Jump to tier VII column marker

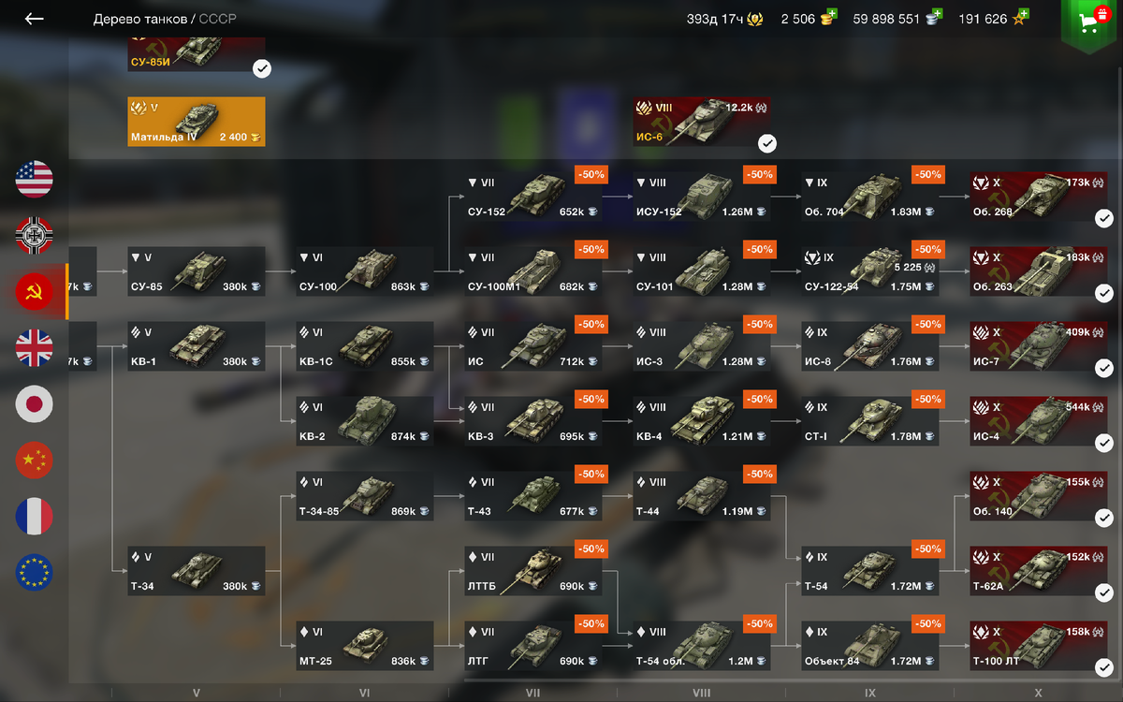point(533,694)
